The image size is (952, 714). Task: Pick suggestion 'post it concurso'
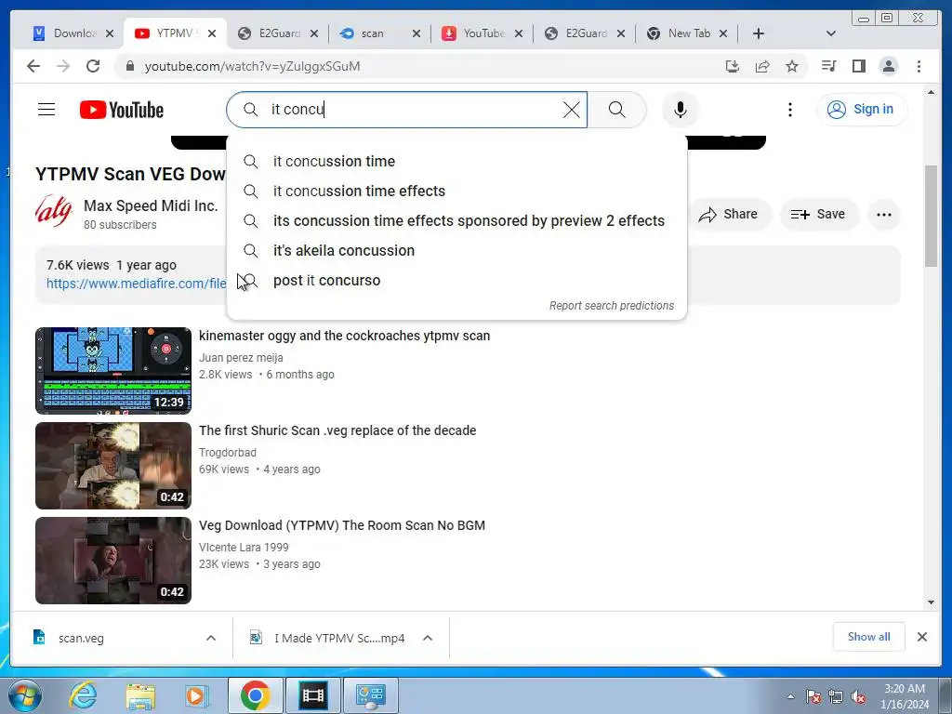click(x=456, y=280)
